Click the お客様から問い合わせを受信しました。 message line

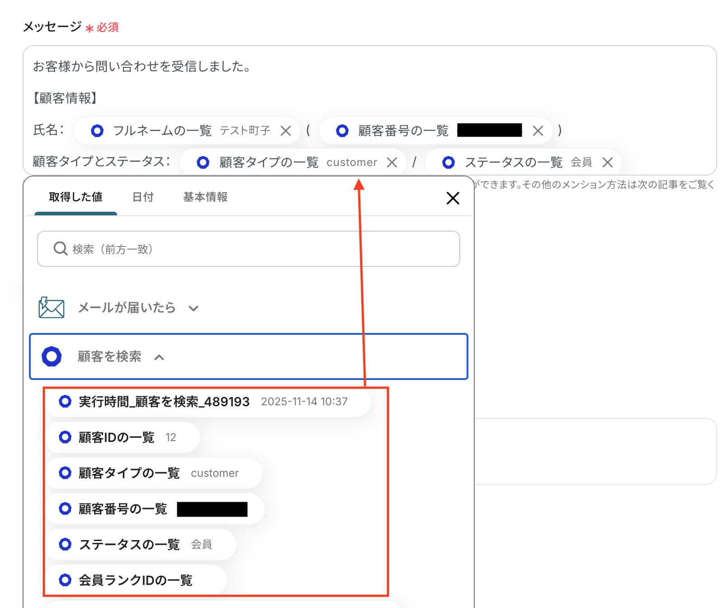click(x=142, y=66)
